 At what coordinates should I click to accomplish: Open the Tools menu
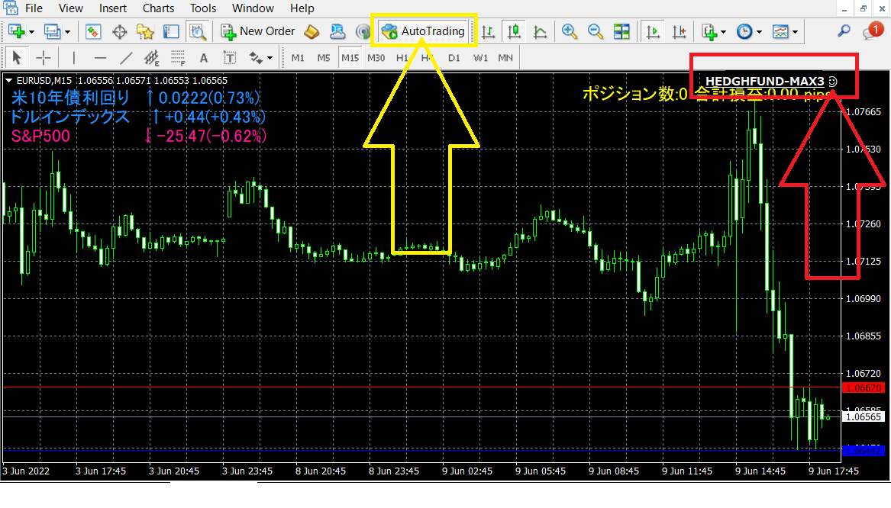[203, 8]
